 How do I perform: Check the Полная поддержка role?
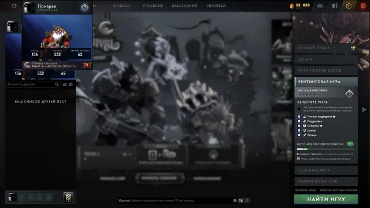click(299, 117)
